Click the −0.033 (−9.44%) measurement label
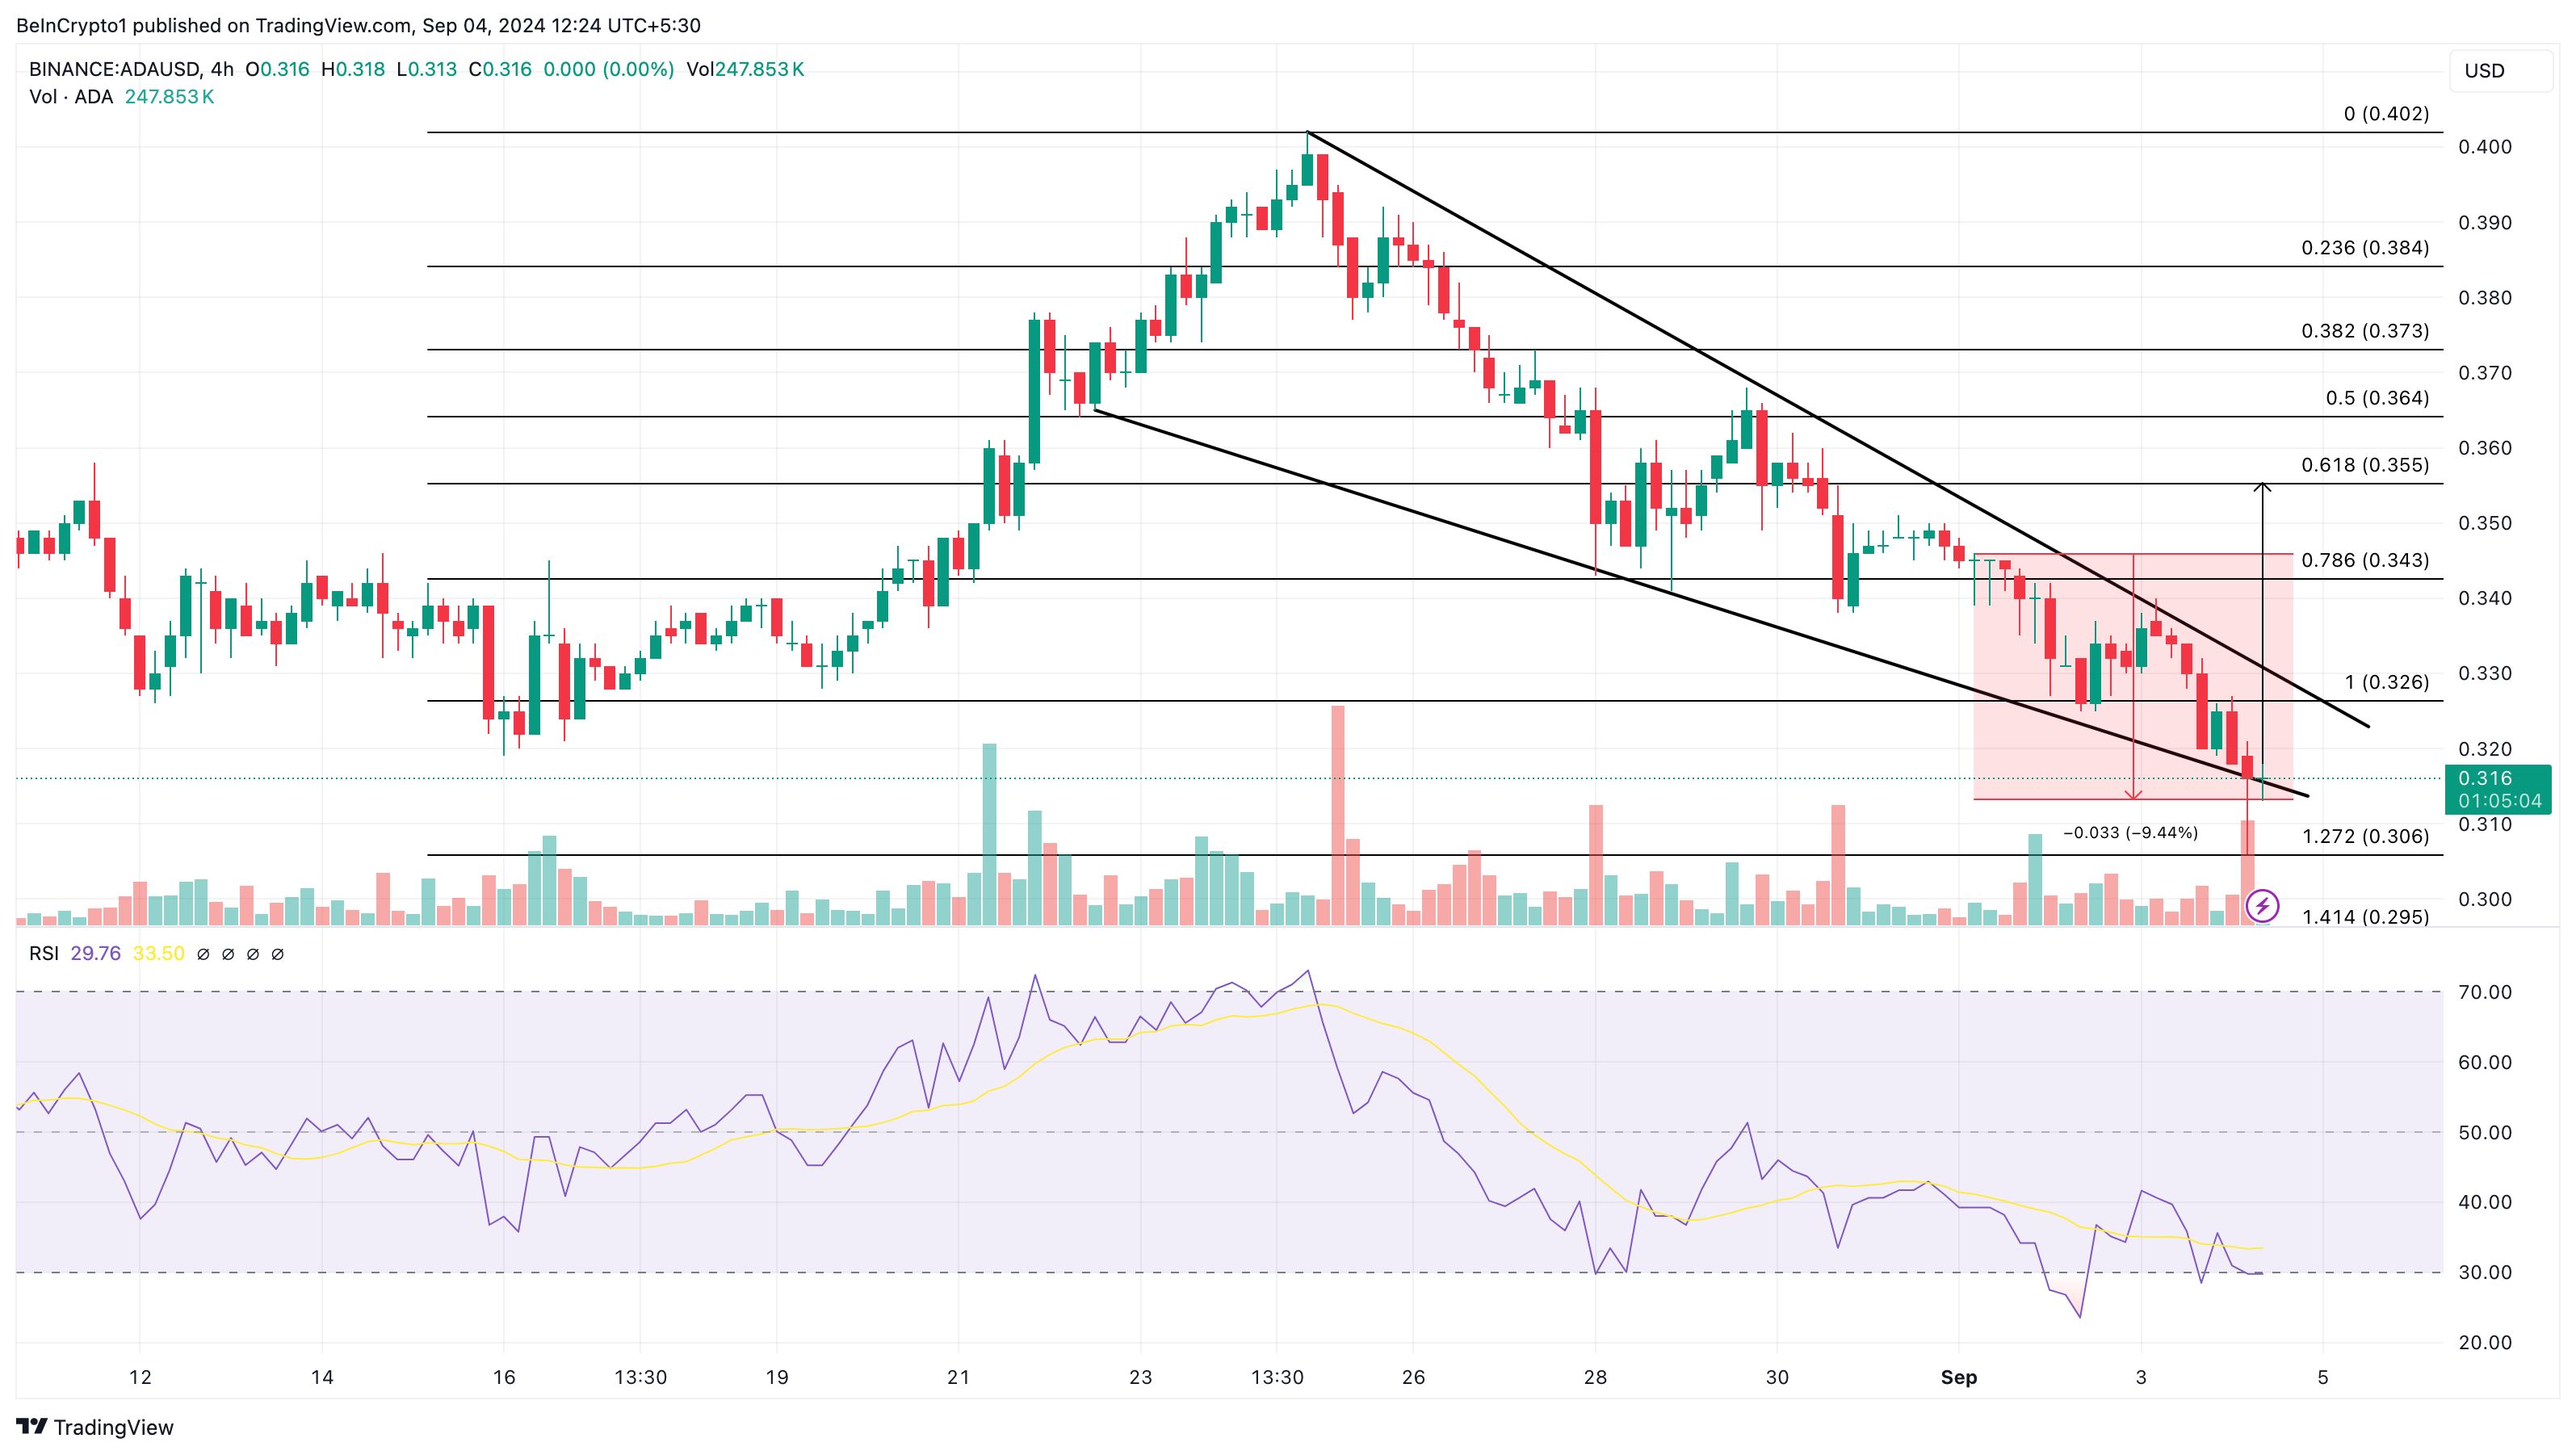 point(2130,833)
